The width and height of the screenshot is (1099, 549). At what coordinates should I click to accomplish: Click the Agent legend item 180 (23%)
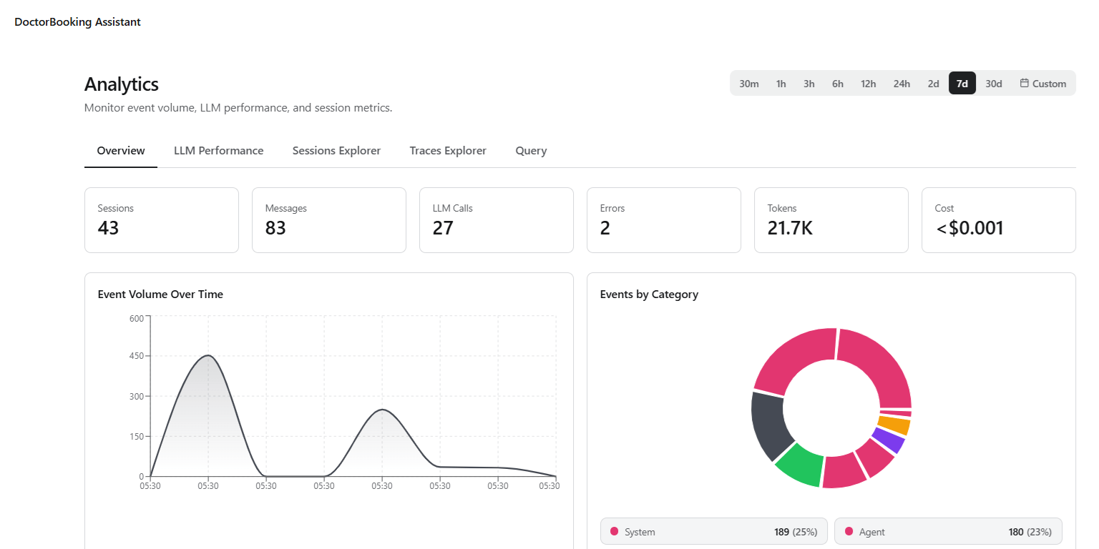[948, 532]
